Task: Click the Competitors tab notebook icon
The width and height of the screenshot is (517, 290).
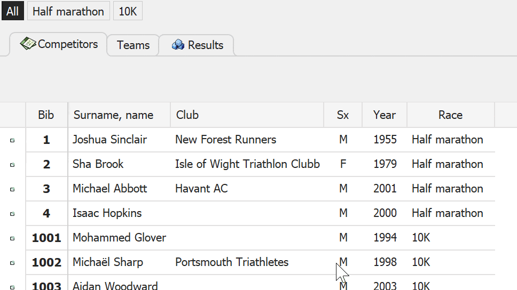Action: pos(28,44)
